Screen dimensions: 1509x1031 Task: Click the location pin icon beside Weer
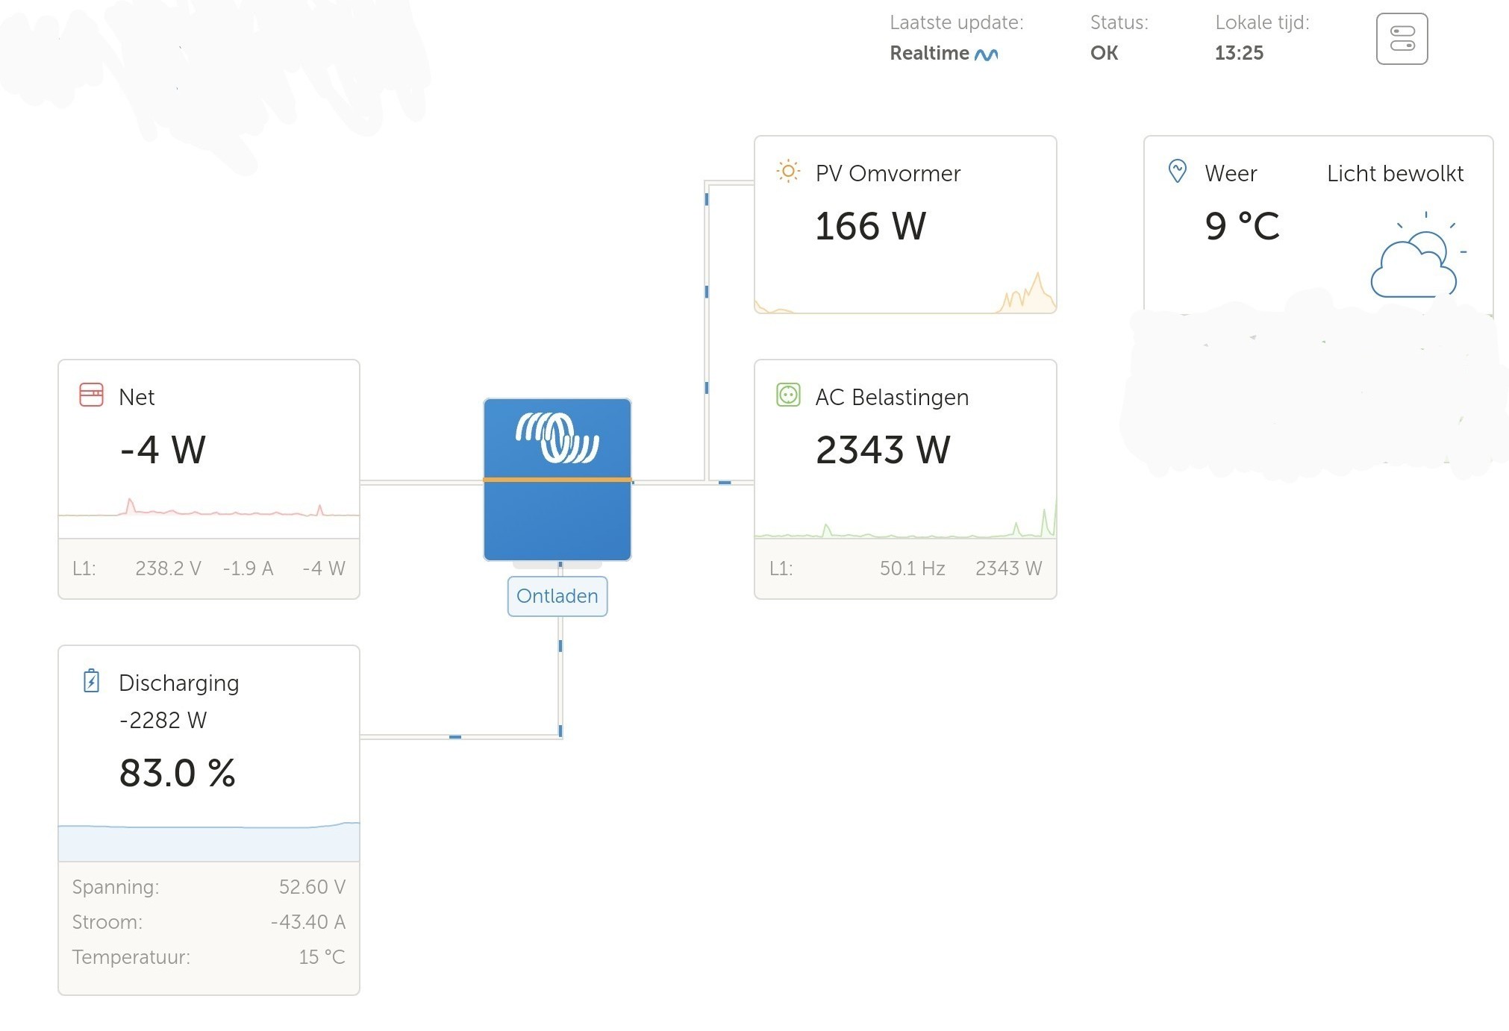click(1177, 172)
